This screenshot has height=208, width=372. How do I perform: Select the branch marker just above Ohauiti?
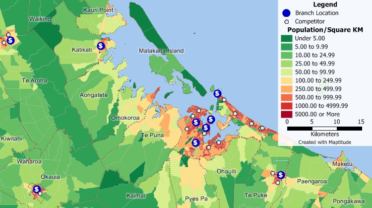click(x=196, y=142)
